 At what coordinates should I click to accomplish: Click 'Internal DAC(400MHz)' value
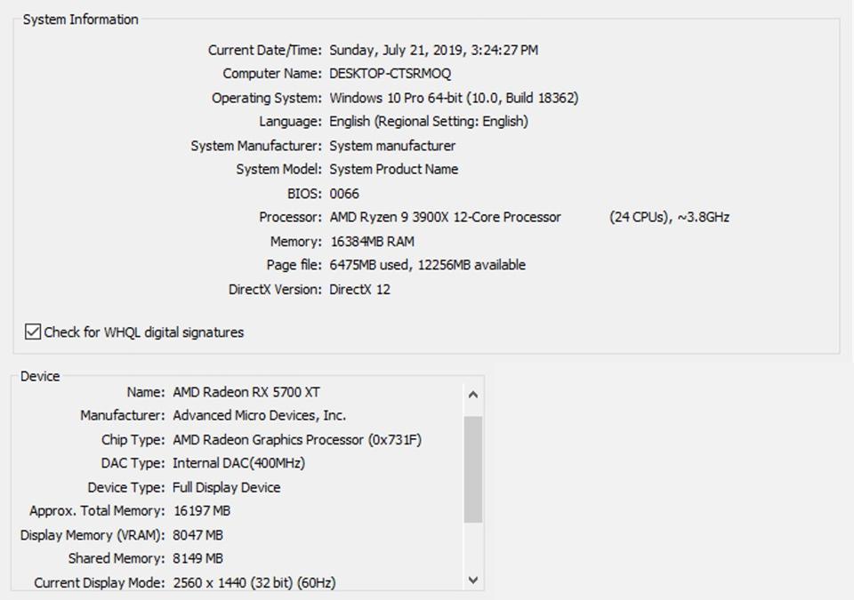tap(238, 463)
